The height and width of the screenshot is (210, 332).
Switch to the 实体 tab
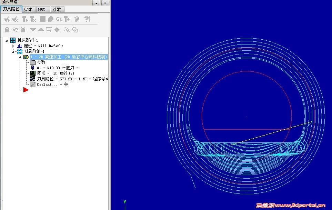(28, 9)
